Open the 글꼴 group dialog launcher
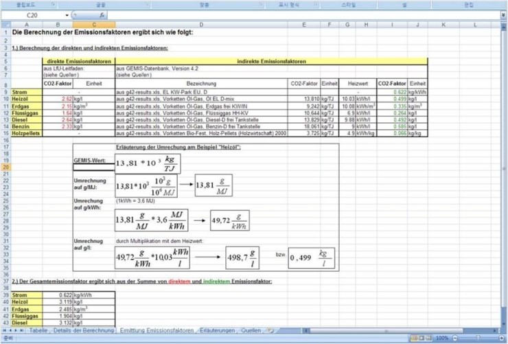Screen dimensions: 508x344 (147, 5)
